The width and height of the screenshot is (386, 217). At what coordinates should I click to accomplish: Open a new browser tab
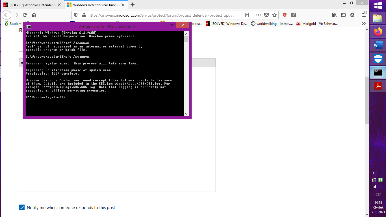tap(133, 5)
